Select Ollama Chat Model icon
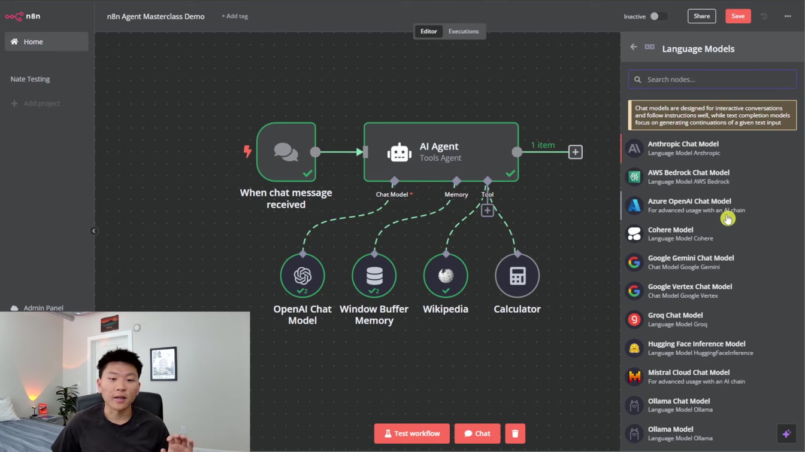Viewport: 805px width, 452px height. pyautogui.click(x=634, y=405)
